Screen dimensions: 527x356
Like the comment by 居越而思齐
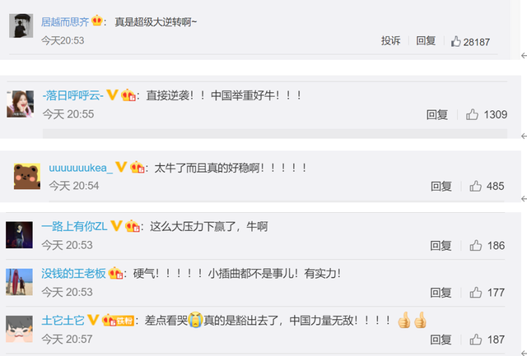pos(470,42)
